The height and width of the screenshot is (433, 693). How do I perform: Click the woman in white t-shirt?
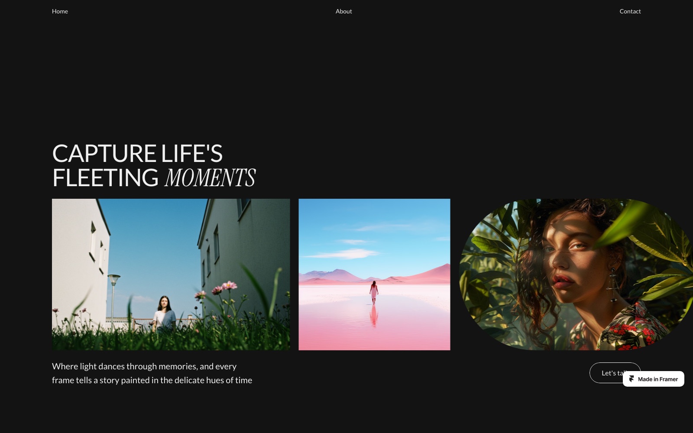coord(164,314)
